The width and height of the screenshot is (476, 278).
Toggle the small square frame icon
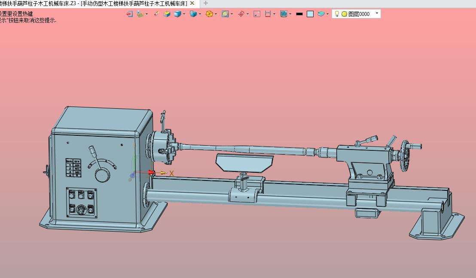click(257, 14)
